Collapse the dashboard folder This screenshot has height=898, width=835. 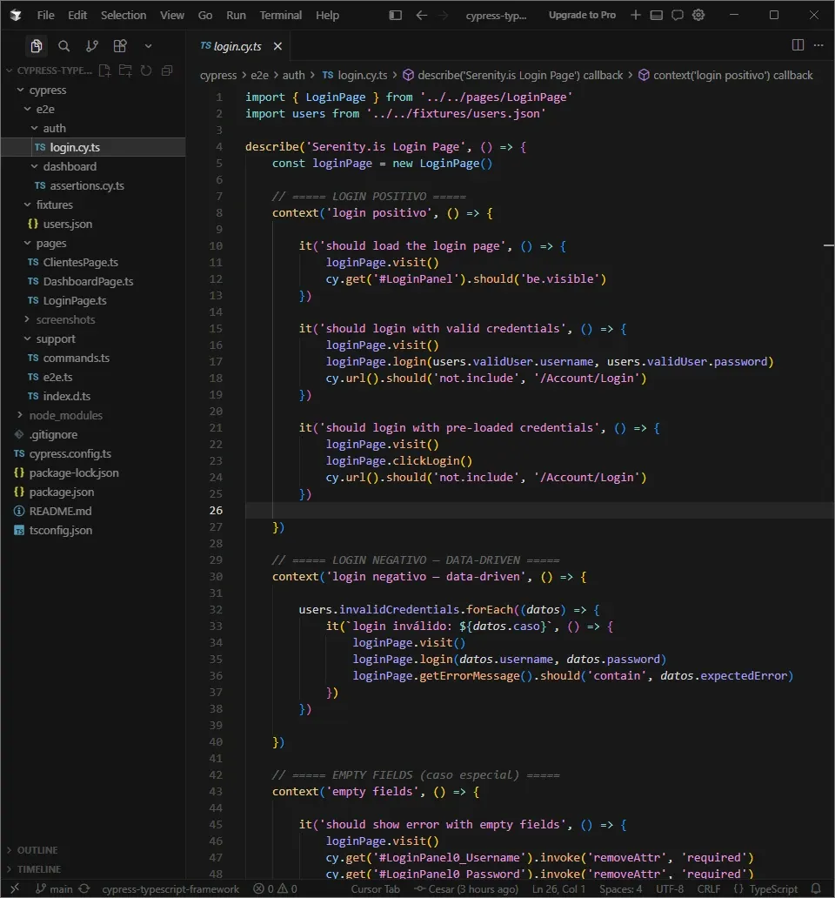[x=93, y=167]
